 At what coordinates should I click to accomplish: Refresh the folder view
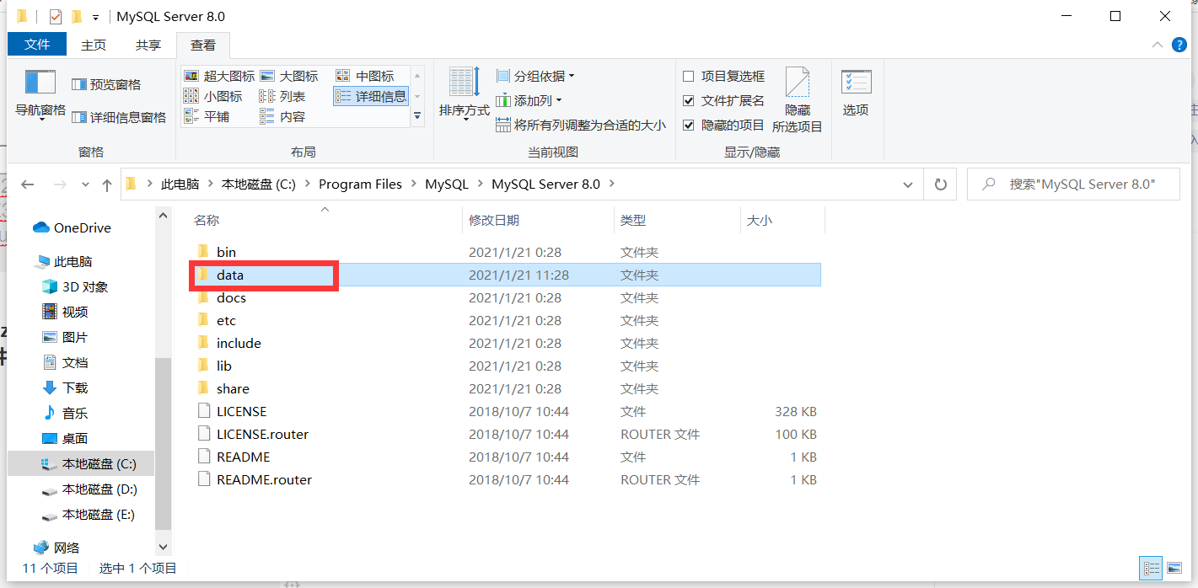tap(941, 184)
